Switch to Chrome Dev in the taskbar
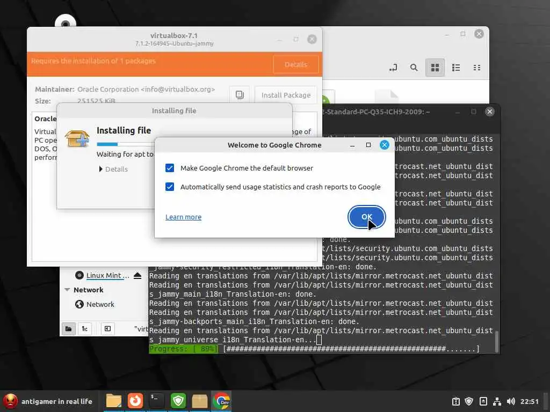 pos(221,401)
